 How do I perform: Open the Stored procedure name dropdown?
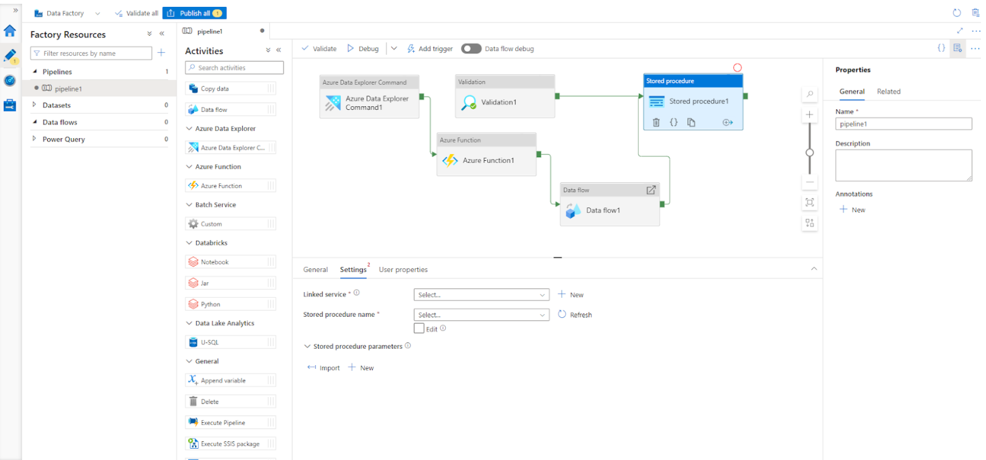(482, 314)
